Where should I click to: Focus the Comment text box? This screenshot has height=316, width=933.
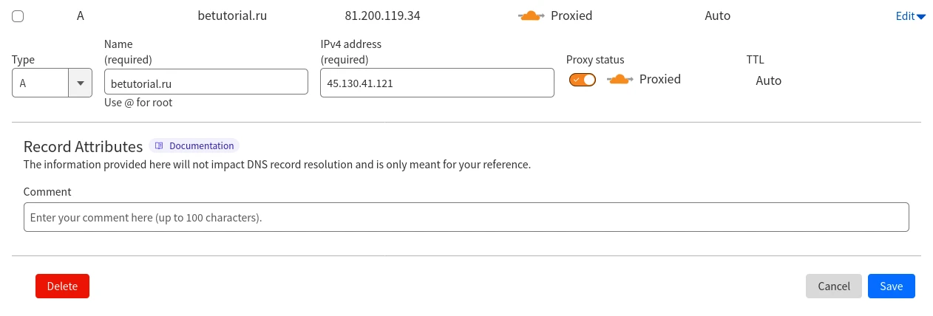tap(466, 218)
